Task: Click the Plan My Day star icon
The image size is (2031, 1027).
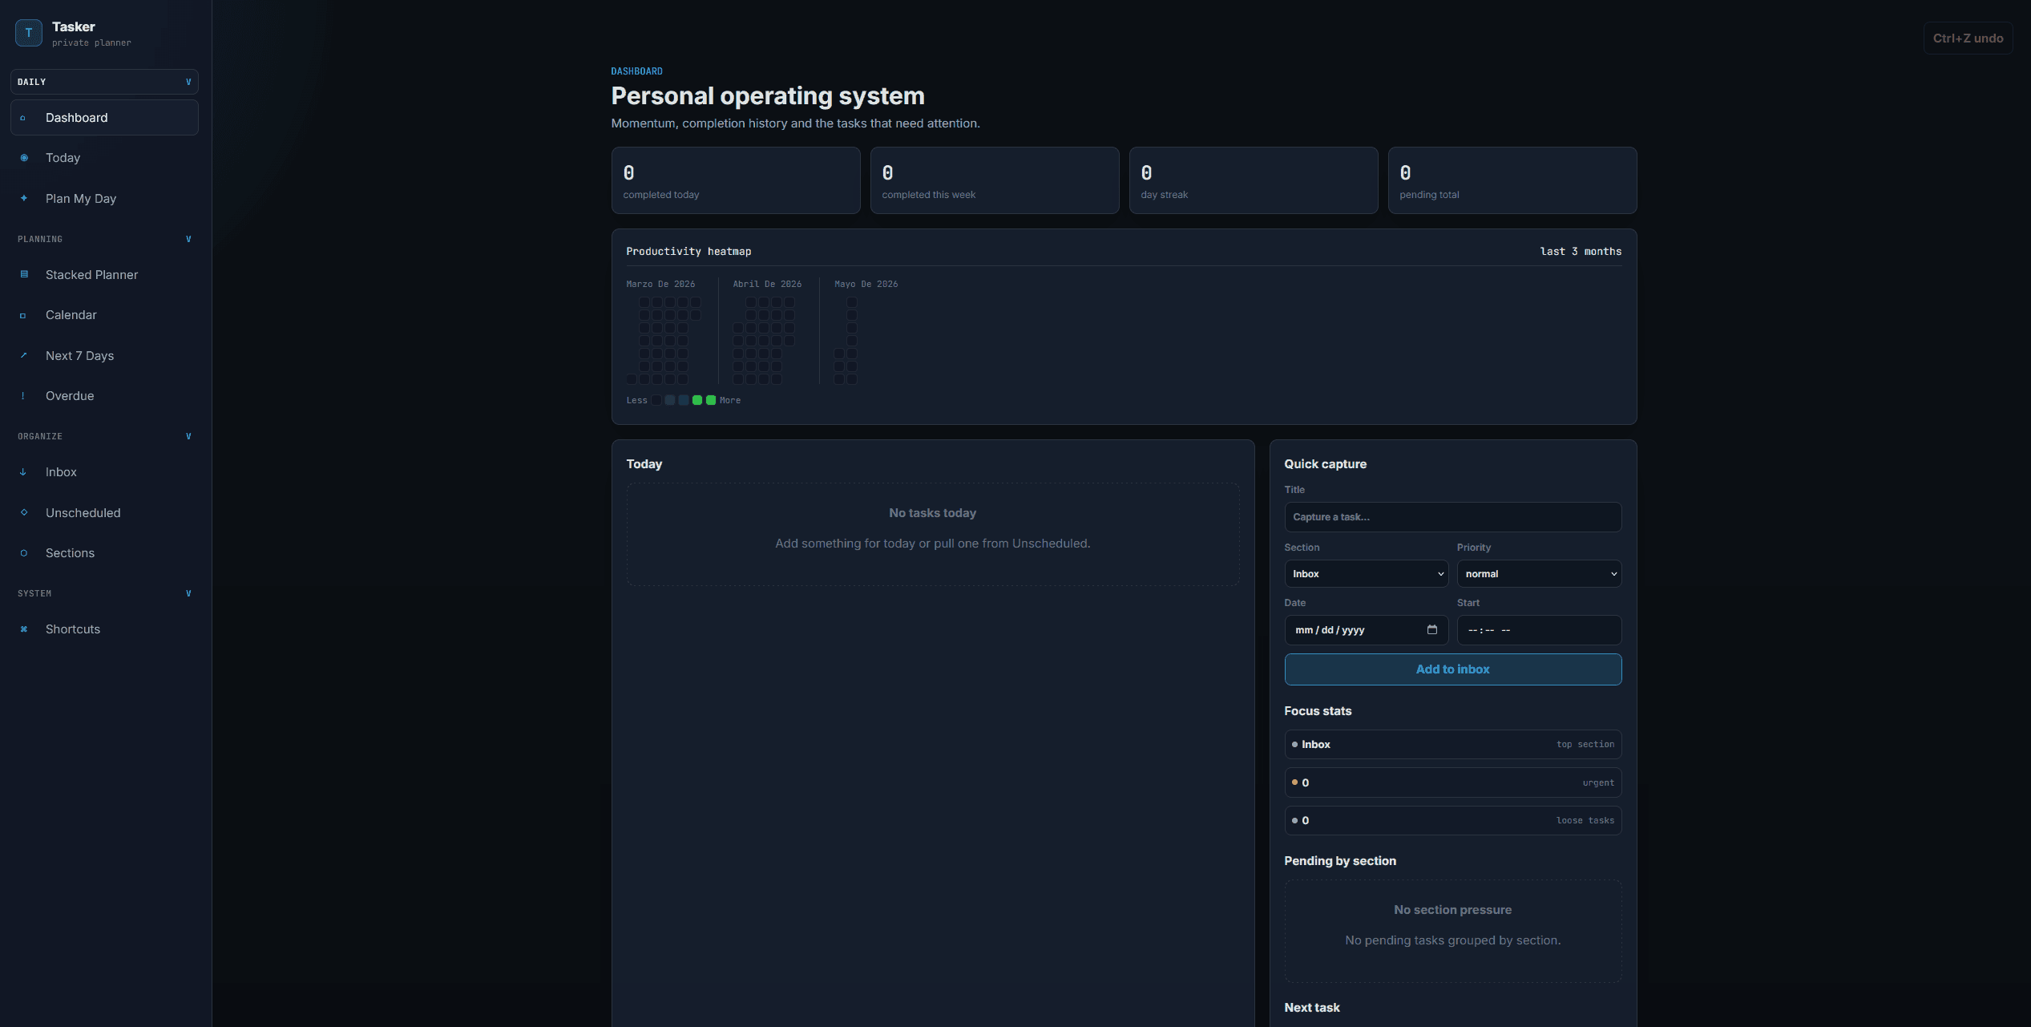Action: [24, 198]
